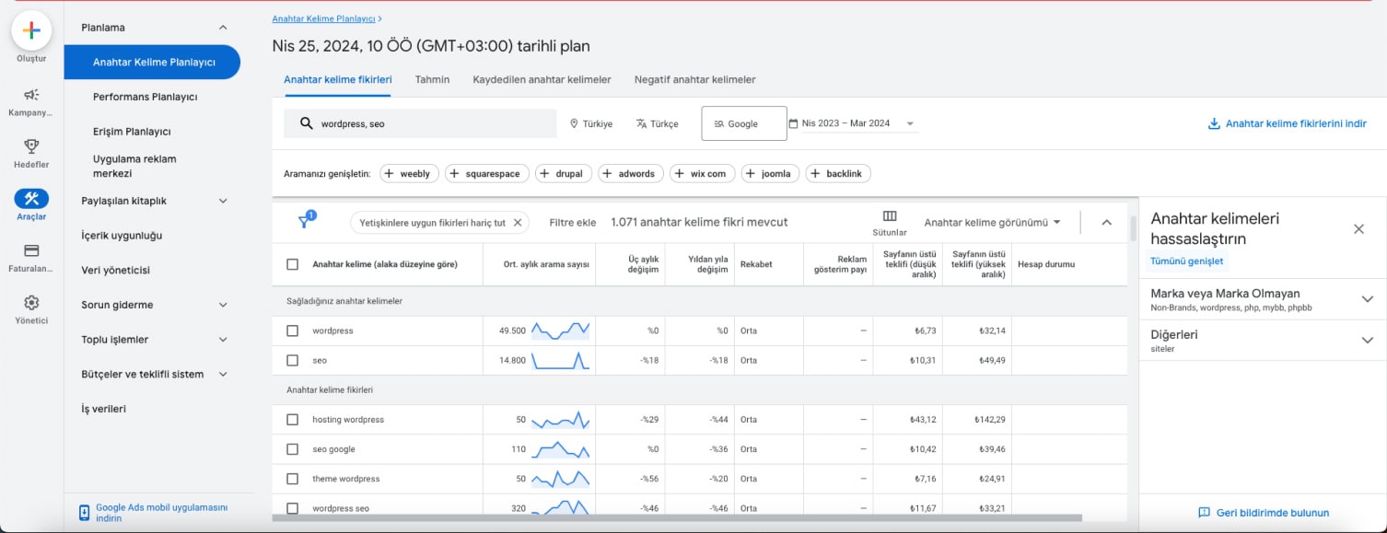1387x533 pixels.
Task: Switch to Anahtar kelime fikirleri tab
Action: click(338, 80)
